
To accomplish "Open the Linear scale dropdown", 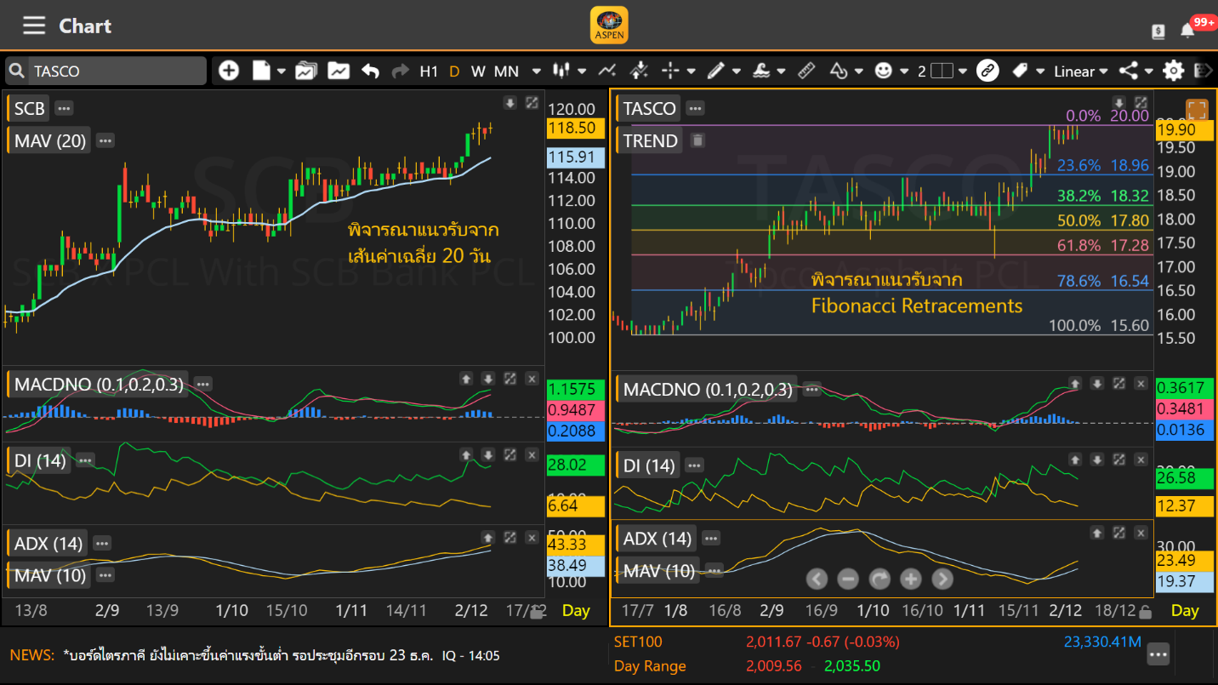I will (1081, 71).
